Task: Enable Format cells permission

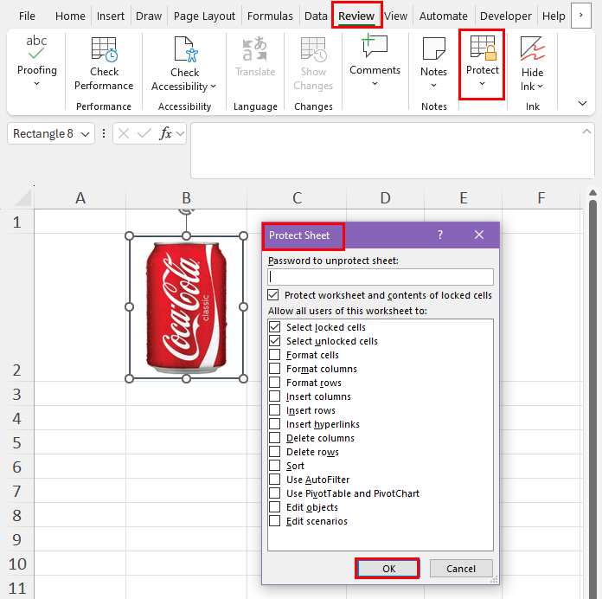Action: click(x=274, y=355)
